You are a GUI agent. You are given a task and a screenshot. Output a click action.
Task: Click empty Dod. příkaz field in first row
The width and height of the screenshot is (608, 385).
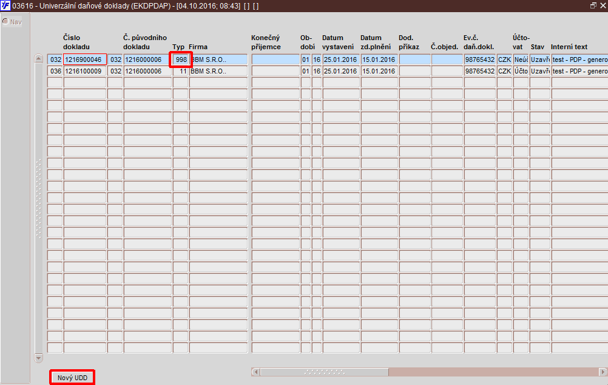[x=415, y=60]
